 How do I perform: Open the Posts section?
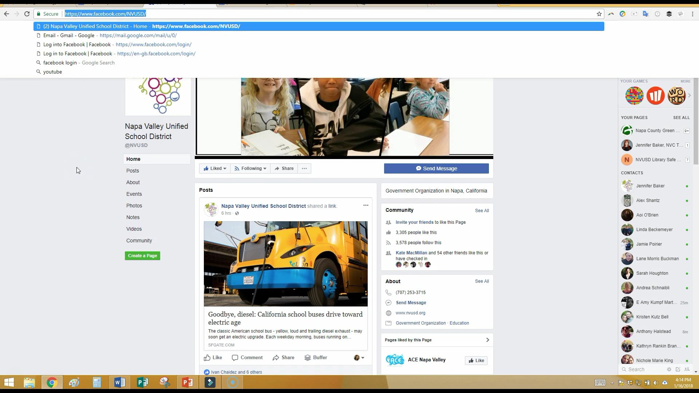(x=133, y=171)
